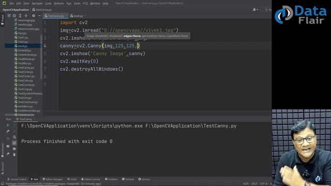The height and width of the screenshot is (186, 331).
Task: Open the Navigate menu
Action: tap(37, 4)
